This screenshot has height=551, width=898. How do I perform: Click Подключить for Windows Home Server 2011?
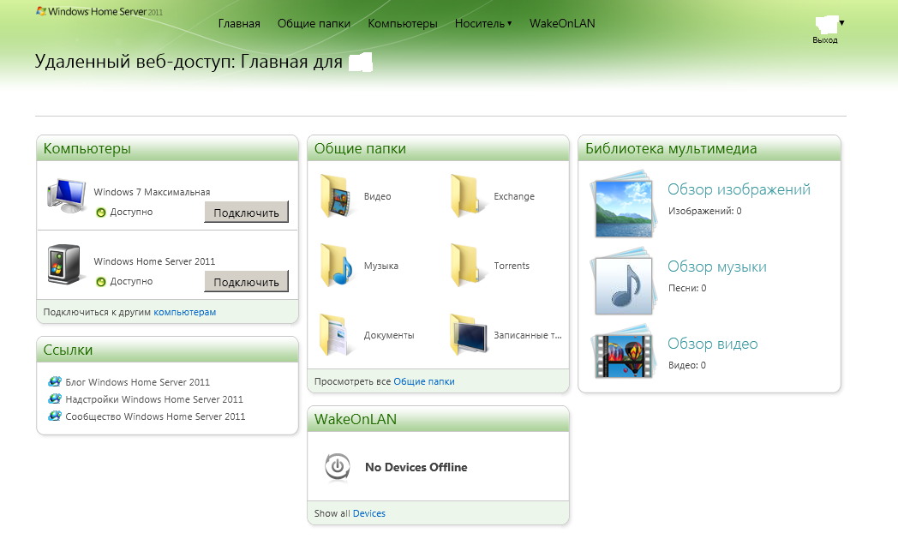[x=246, y=282]
